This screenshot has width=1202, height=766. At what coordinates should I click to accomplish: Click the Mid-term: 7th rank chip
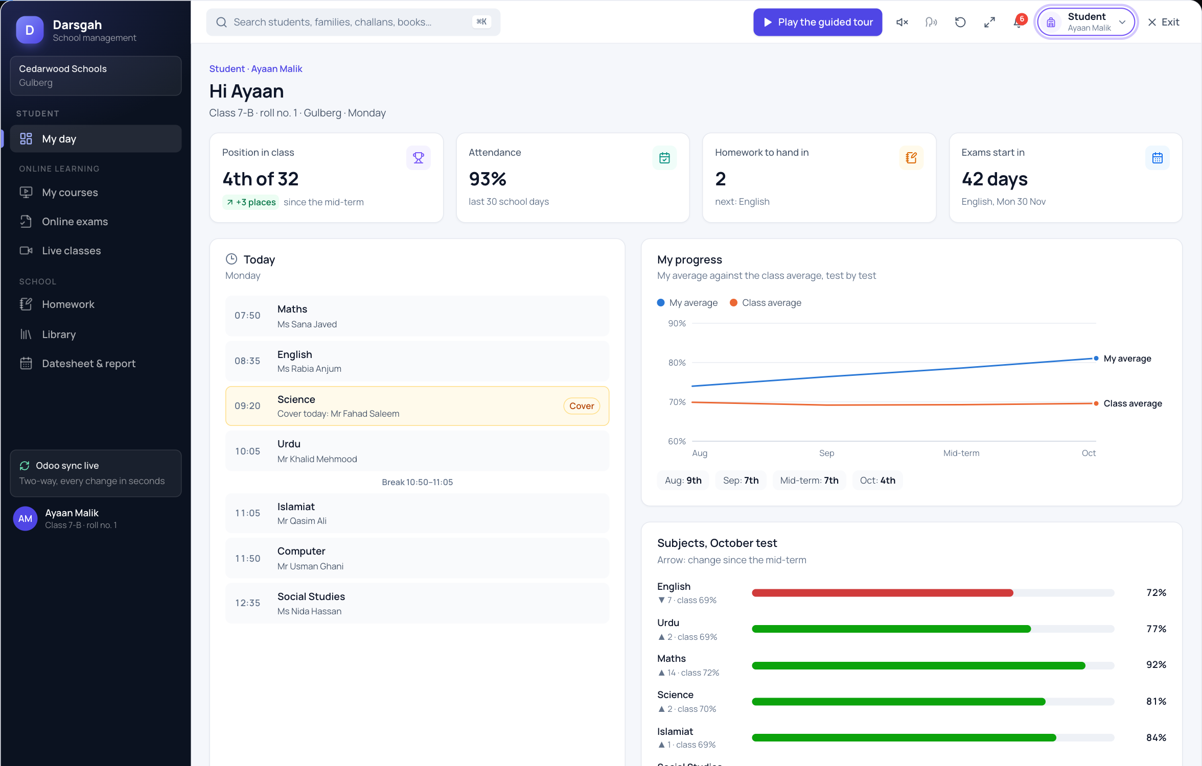pyautogui.click(x=810, y=481)
